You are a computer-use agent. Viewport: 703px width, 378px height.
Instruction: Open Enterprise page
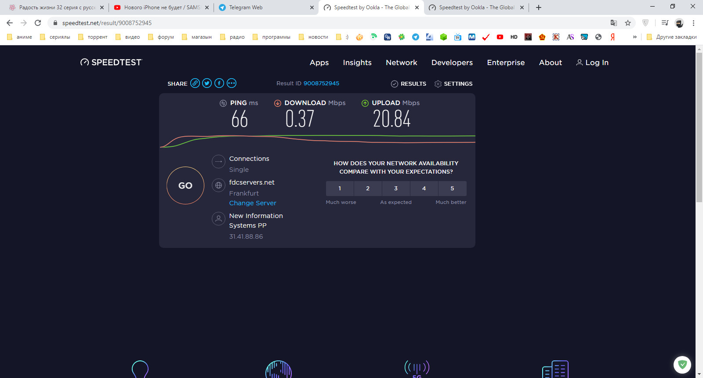pos(506,62)
